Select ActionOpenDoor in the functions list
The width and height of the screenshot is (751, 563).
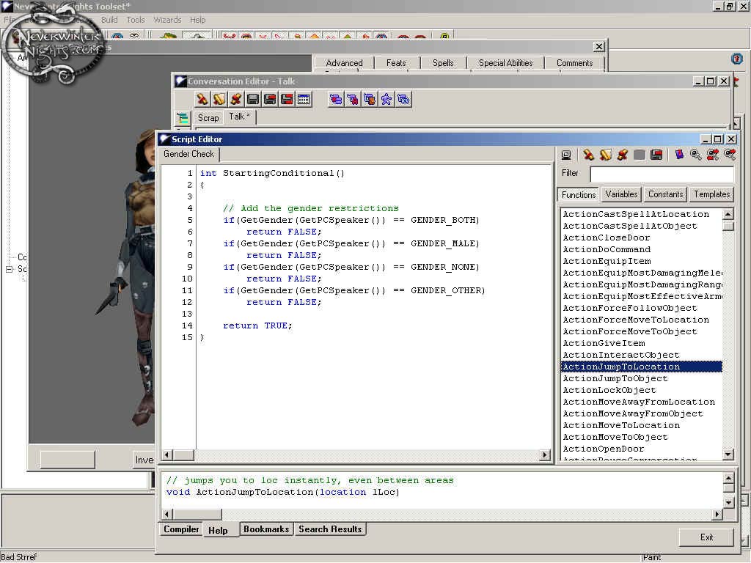point(603,449)
